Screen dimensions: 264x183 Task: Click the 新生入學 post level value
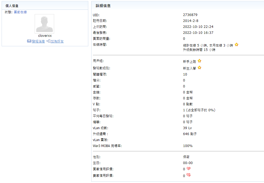[190, 68]
